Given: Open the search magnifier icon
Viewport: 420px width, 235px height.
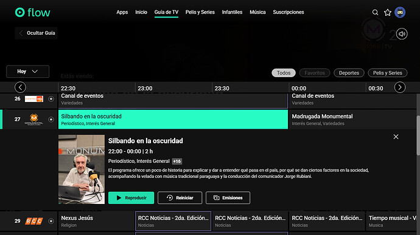Looking at the screenshot, I should coord(376,12).
